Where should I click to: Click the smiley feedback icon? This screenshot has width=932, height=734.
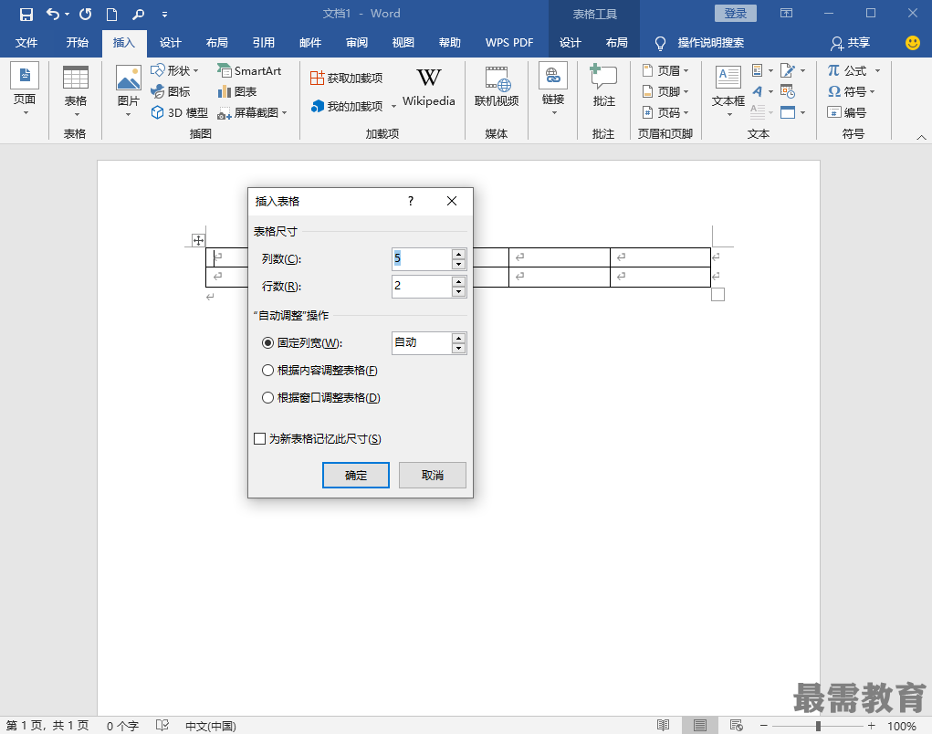(x=913, y=43)
